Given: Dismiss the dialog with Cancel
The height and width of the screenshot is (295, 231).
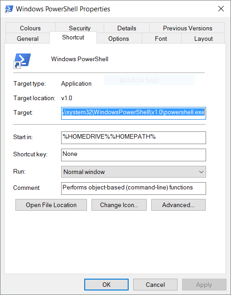Looking at the screenshot, I should [x=155, y=285].
